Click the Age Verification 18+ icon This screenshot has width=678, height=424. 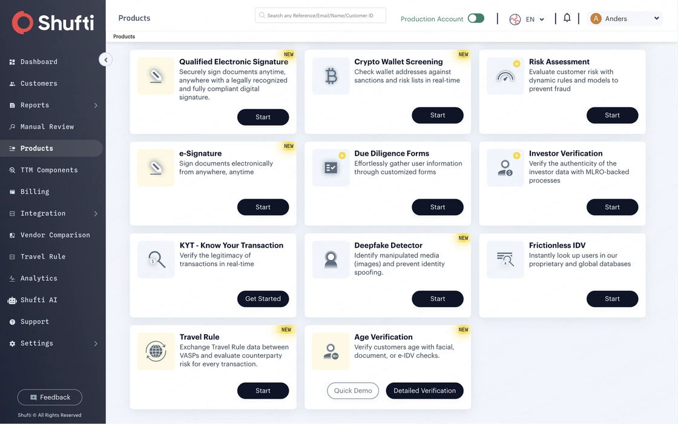(x=331, y=351)
